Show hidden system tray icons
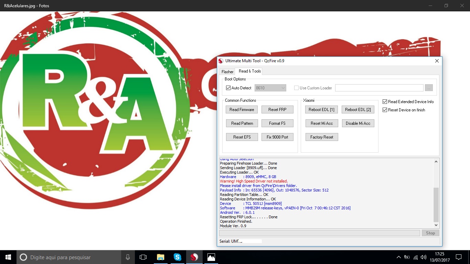Image resolution: width=470 pixels, height=264 pixels. 398,257
